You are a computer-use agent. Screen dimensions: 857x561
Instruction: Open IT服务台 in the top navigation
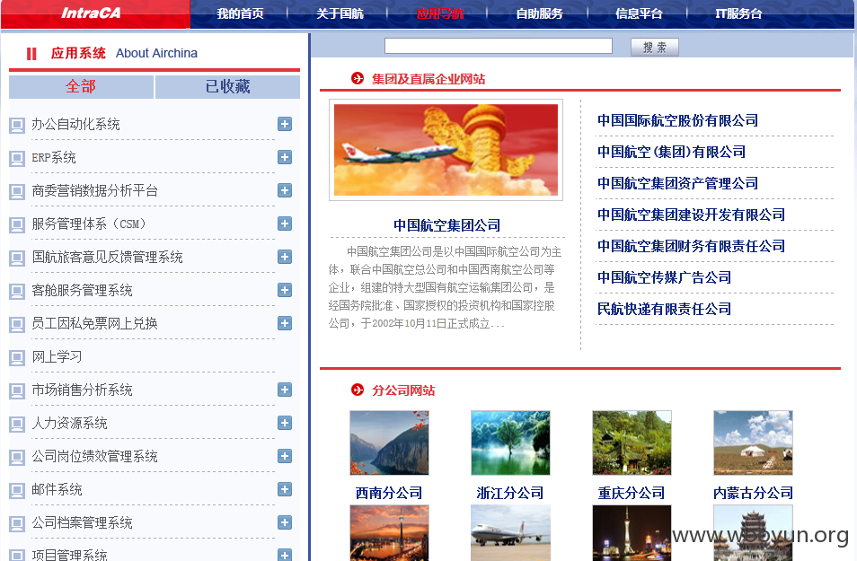tap(738, 13)
